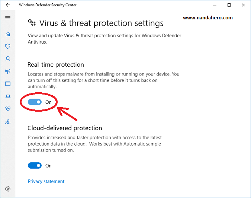Viewport: 251px width, 198px height.
Task: Open Device performance & health heart icon
Action: point(8,109)
